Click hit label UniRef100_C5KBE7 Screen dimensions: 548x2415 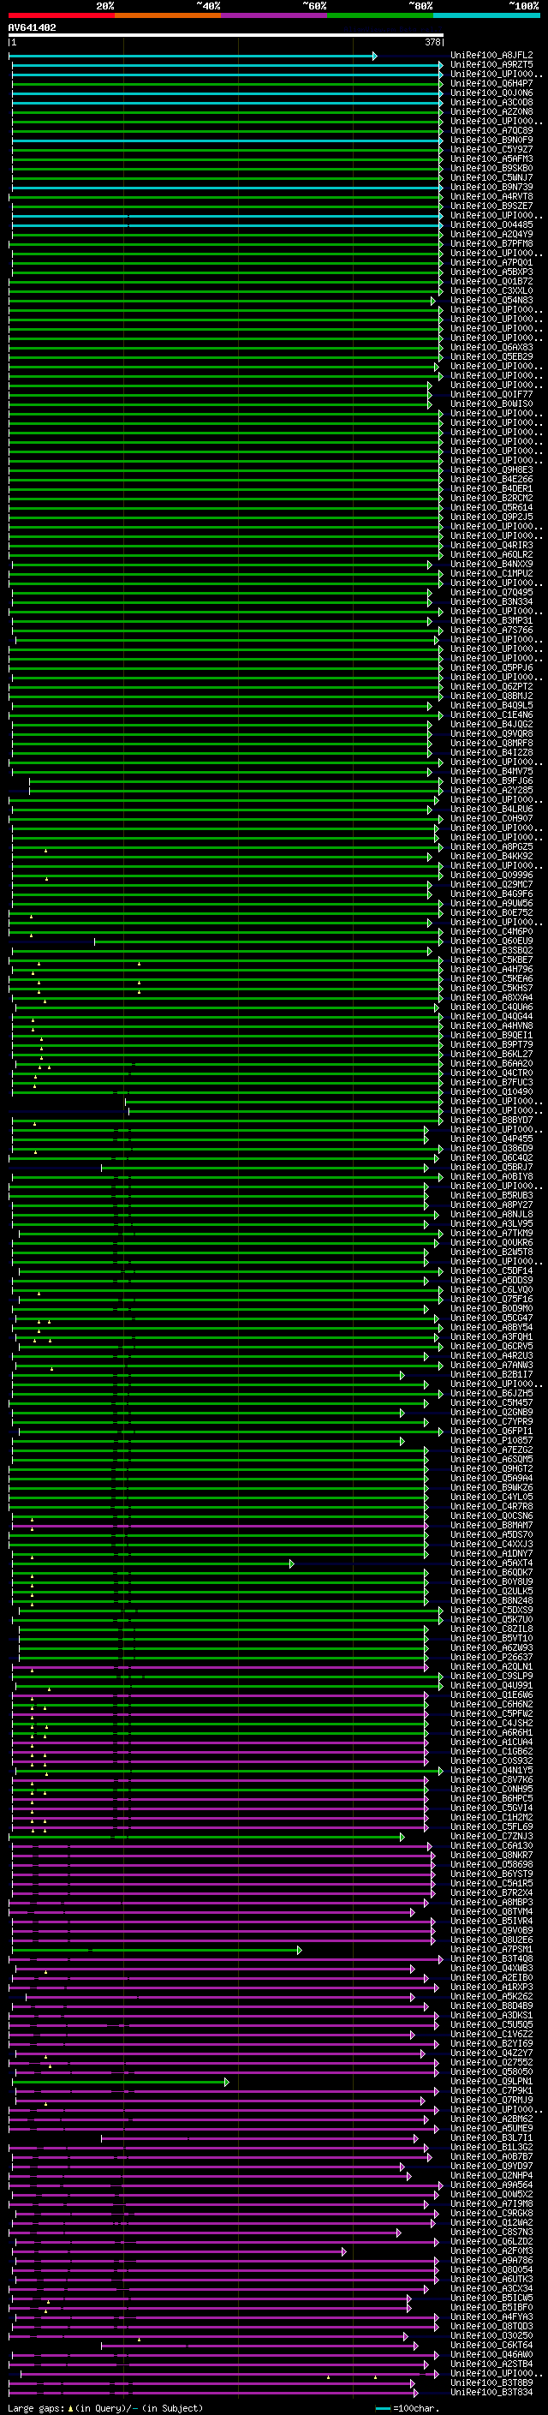pos(491,960)
